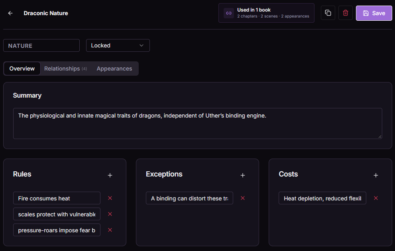
Task: Remove the 'pressure-roars impose fear' rule
Action: tap(110, 230)
